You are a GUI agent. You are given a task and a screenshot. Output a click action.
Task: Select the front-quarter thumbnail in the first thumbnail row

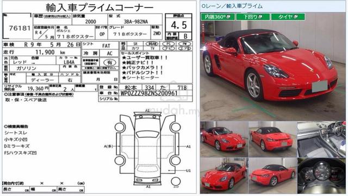pyautogui.click(x=223, y=139)
